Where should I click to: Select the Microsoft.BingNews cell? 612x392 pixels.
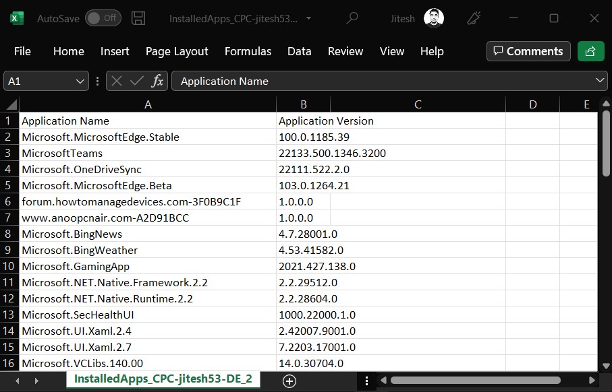(x=148, y=234)
